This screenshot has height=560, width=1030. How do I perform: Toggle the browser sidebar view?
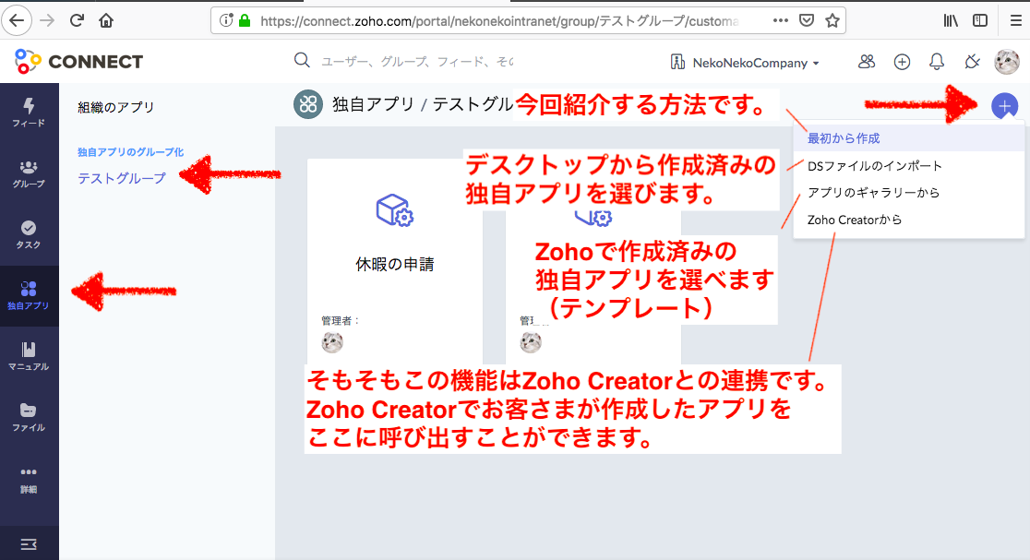980,20
